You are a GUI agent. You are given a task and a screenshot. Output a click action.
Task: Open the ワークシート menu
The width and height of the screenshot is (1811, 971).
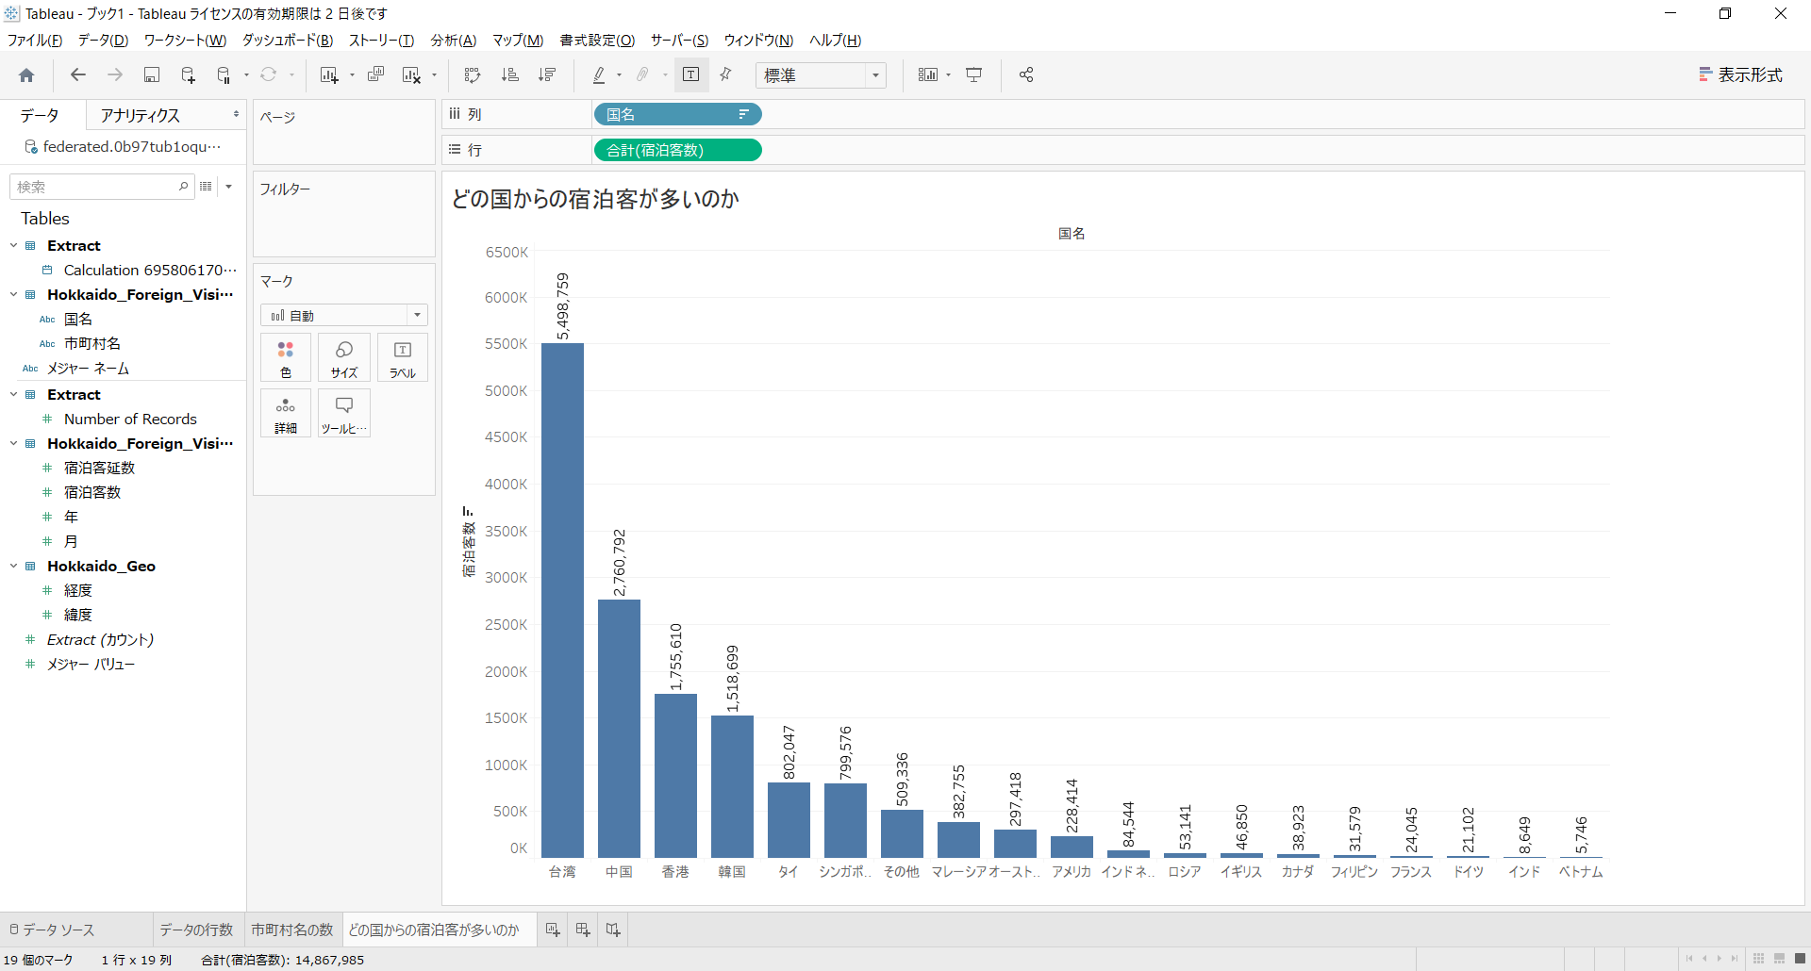tap(185, 41)
